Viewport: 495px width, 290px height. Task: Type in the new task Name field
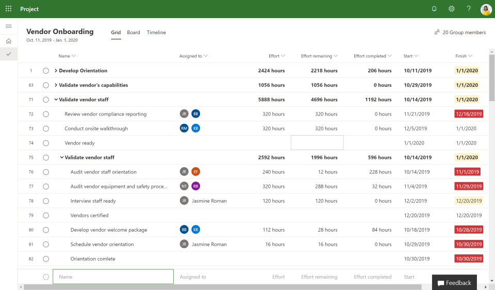pos(113,277)
